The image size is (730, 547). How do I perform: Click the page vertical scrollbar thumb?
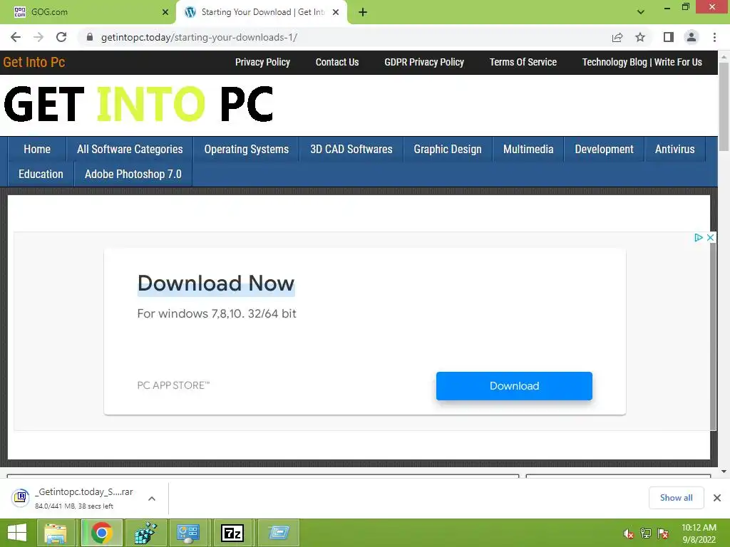pyautogui.click(x=724, y=107)
